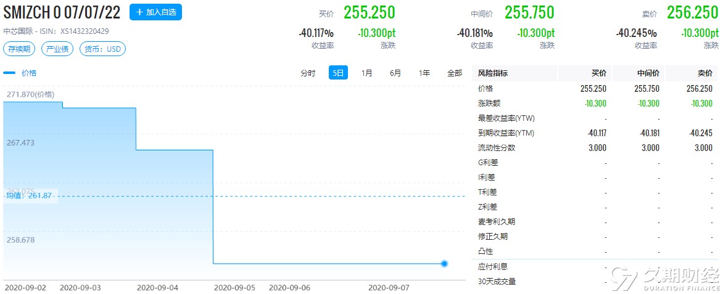
Task: Click the T利差 row label
Action: (x=488, y=192)
